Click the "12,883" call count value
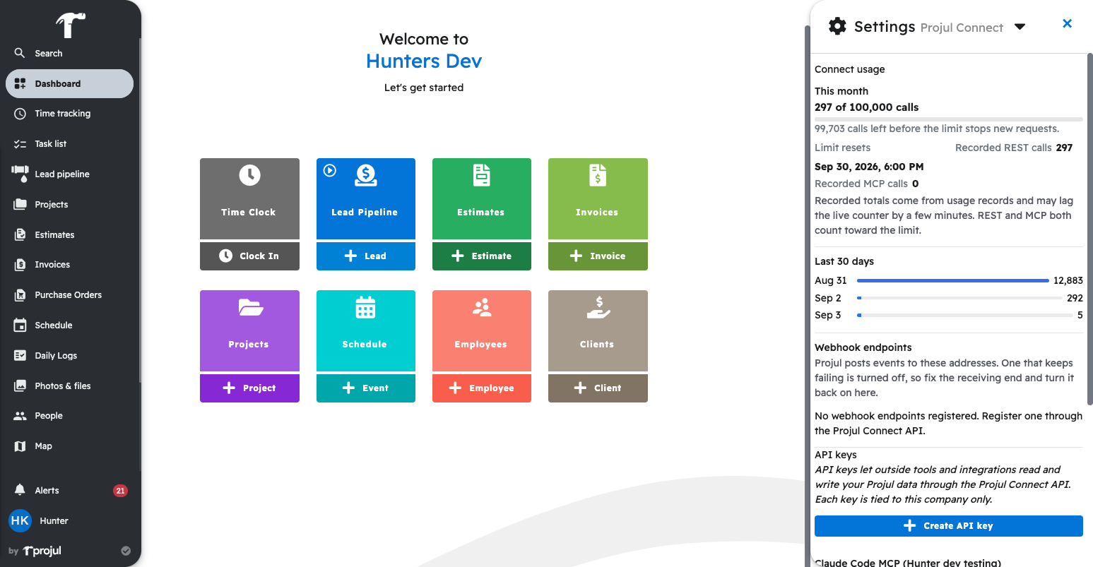 coord(1068,280)
